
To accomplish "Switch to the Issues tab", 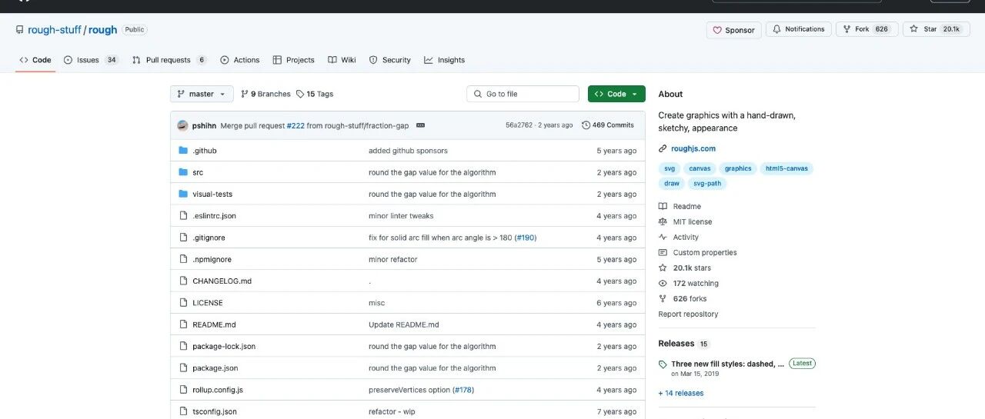I will coord(91,60).
